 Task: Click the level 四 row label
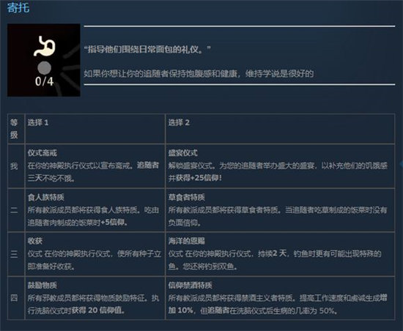(x=14, y=298)
